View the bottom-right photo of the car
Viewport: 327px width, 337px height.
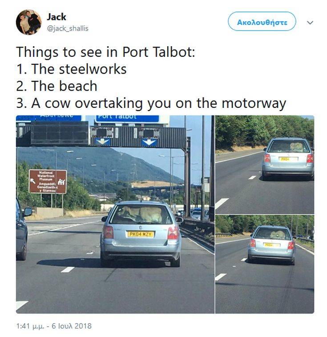(265, 264)
